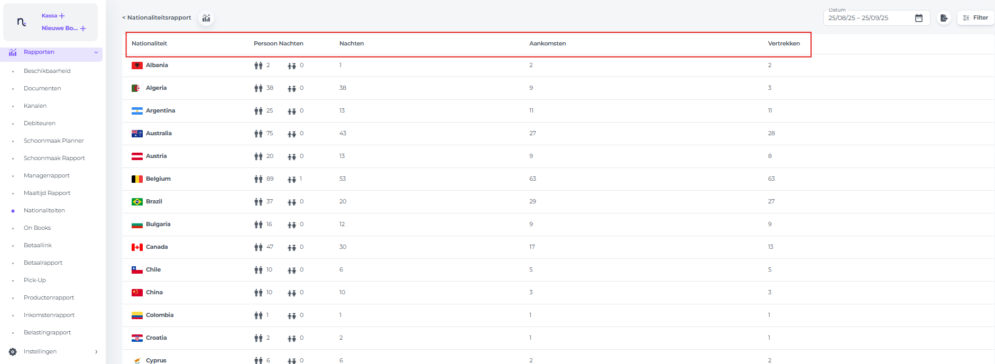Image resolution: width=995 pixels, height=364 pixels.
Task: Select Schoonmaak Planner in sidebar
Action: click(53, 141)
